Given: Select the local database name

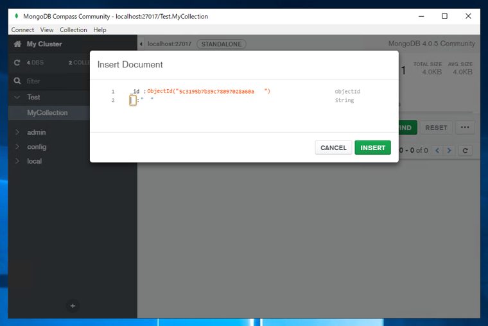Looking at the screenshot, I should pos(34,161).
